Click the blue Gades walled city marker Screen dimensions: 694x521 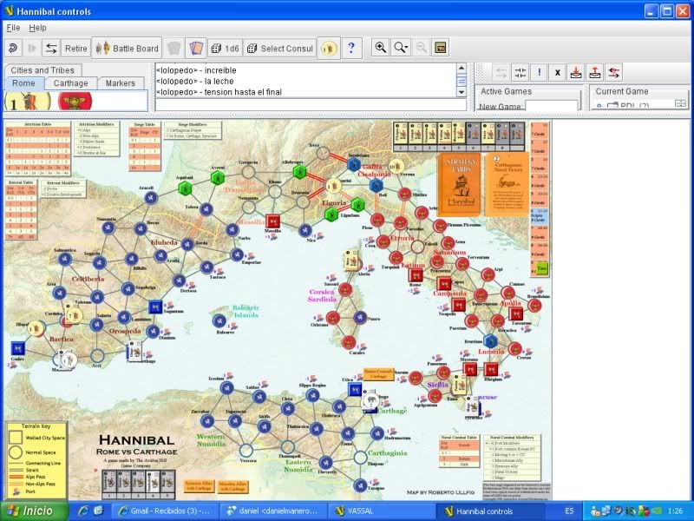click(17, 348)
